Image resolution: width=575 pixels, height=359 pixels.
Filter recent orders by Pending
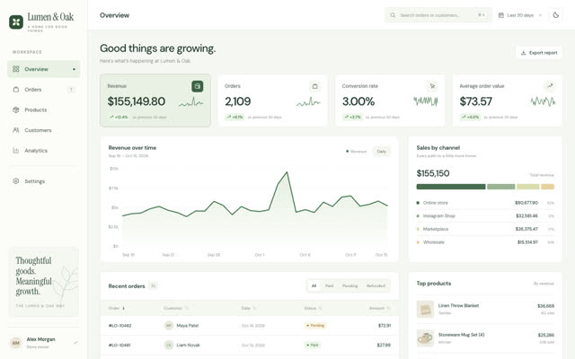[349, 285]
